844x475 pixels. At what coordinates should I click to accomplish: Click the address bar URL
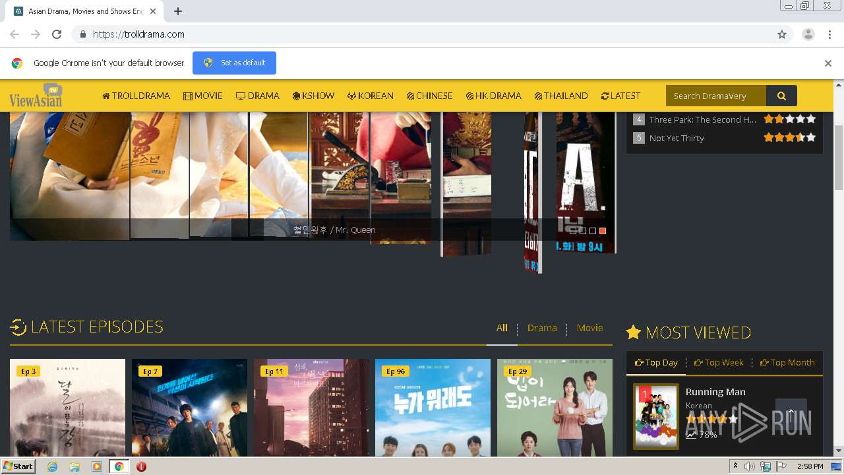click(x=138, y=34)
